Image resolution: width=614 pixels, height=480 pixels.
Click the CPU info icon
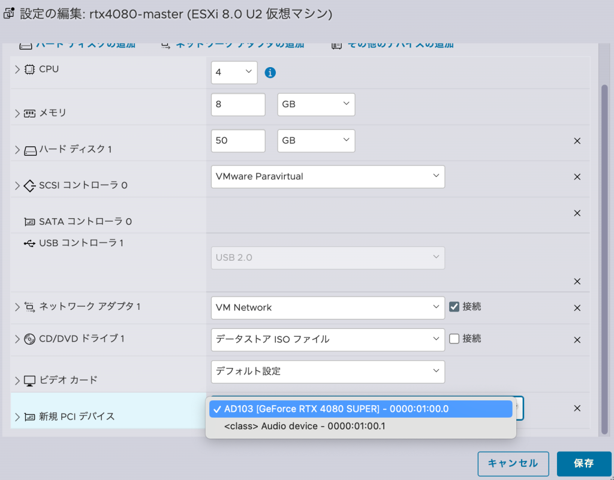(270, 73)
